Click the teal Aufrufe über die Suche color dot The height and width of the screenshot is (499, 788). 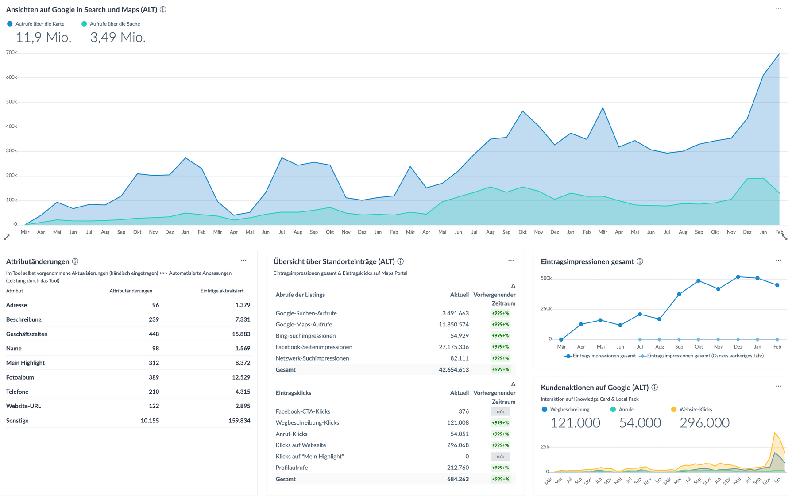tap(84, 24)
